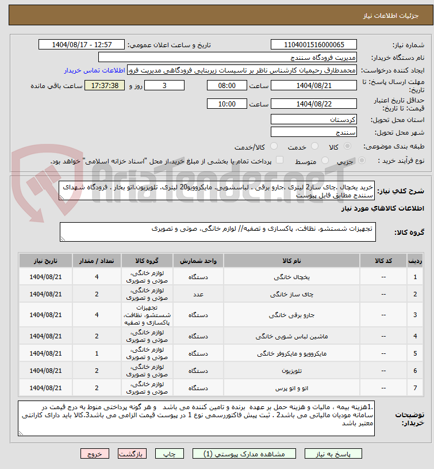Click the quantity cell of مایکروویو row

(97, 353)
